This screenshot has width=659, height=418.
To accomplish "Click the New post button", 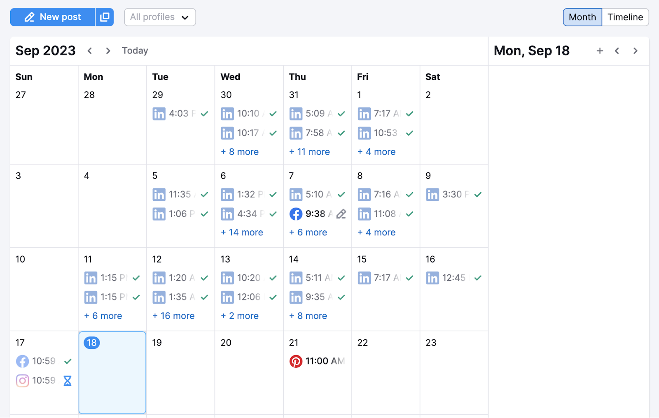I will tap(52, 17).
